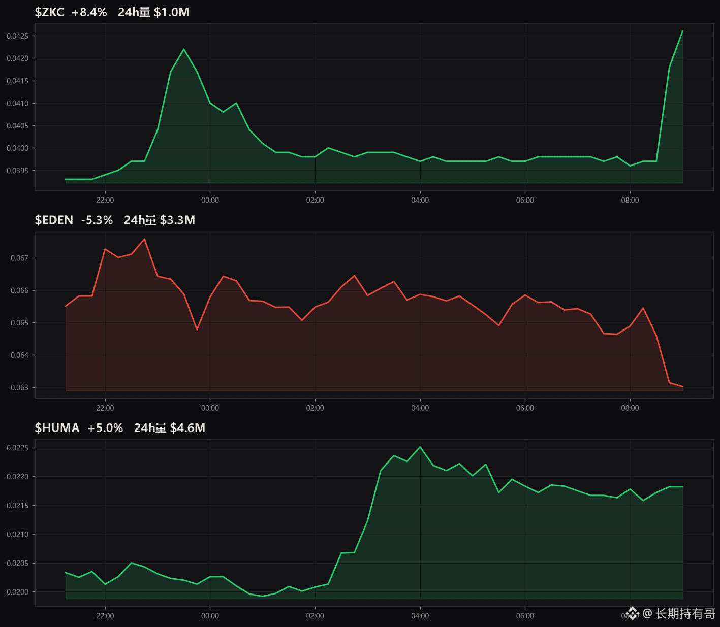The width and height of the screenshot is (720, 627).
Task: Click the 00:00 time label under HUMA chart
Action: click(210, 616)
